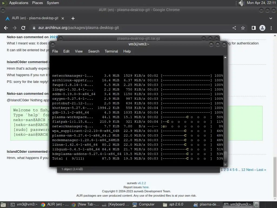
Task: Close the AUR plasma-desktop-git tab
Action: click(x=63, y=18)
